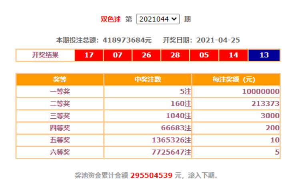
Task: Select the 一等奖 row label
Action: click(60, 92)
